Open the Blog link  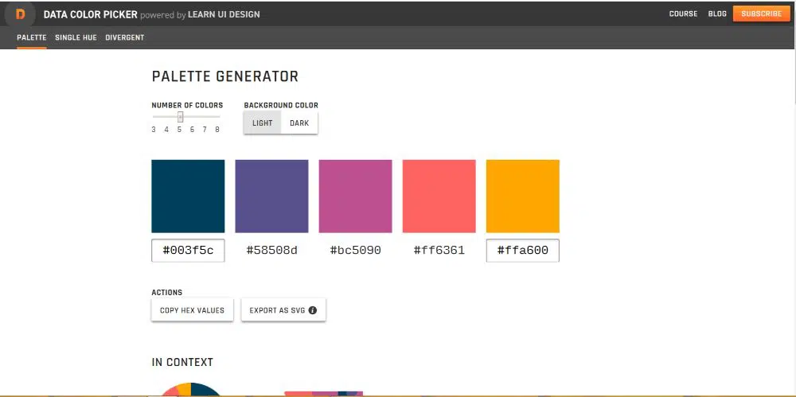coord(717,14)
